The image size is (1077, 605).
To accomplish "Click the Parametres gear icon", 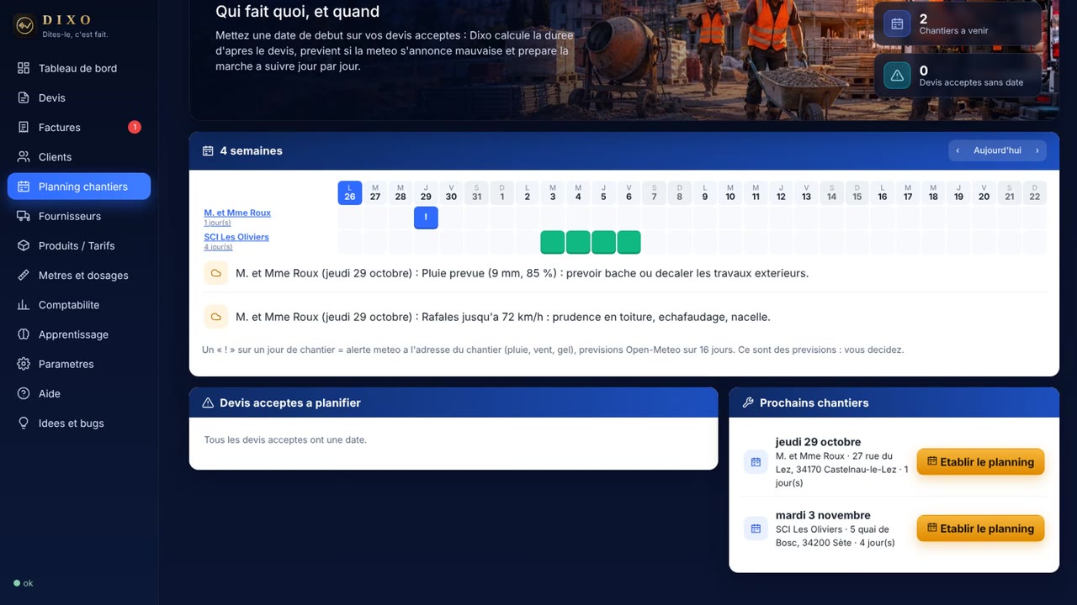I will [24, 364].
